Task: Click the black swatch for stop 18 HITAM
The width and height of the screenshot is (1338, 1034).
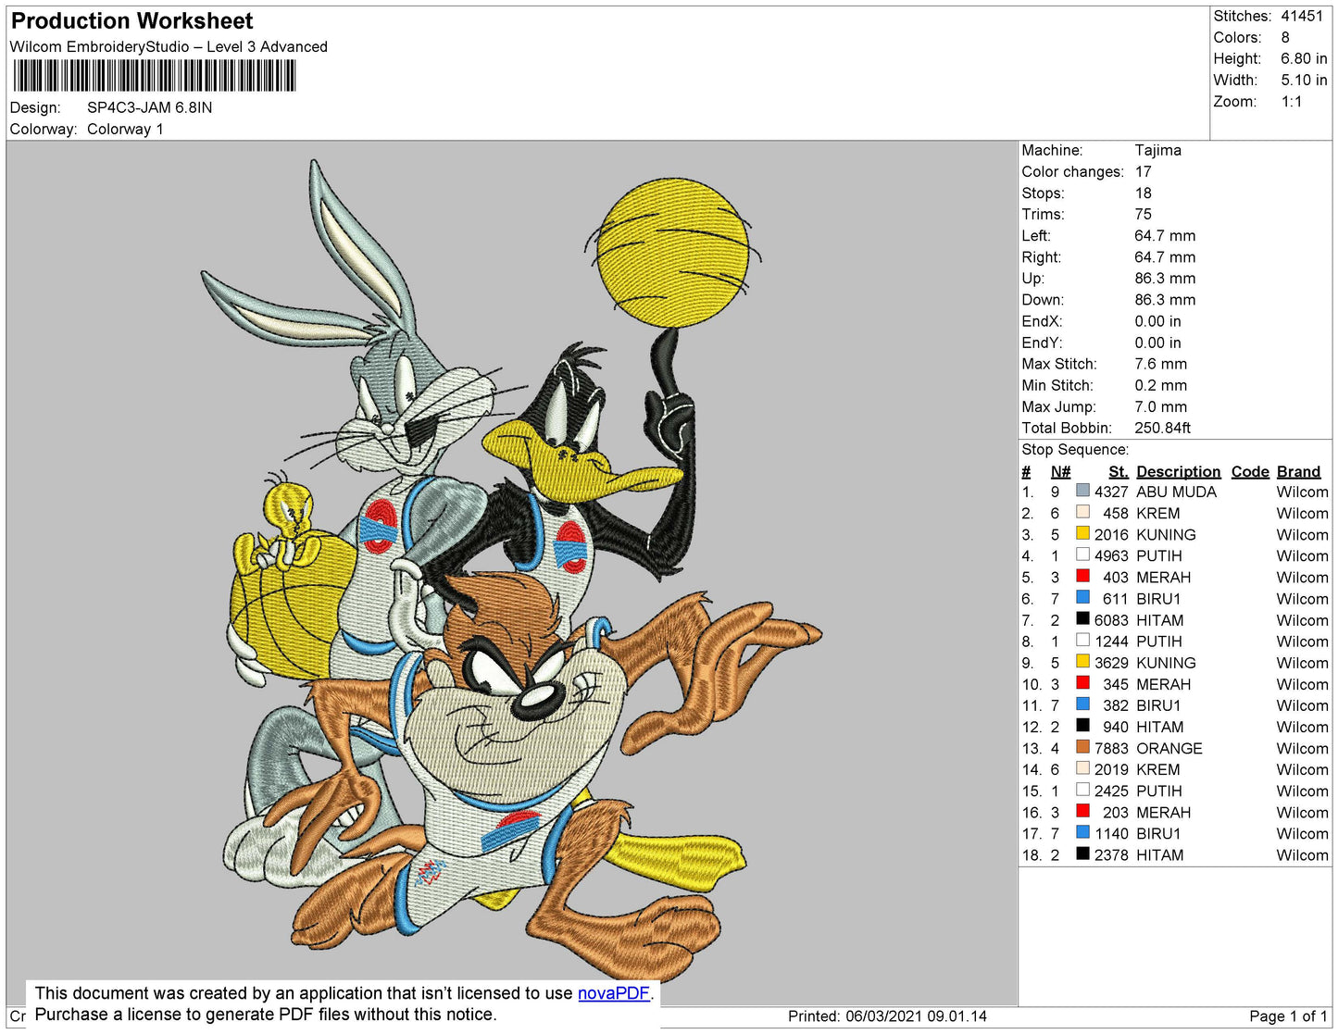Action: pyautogui.click(x=1082, y=853)
